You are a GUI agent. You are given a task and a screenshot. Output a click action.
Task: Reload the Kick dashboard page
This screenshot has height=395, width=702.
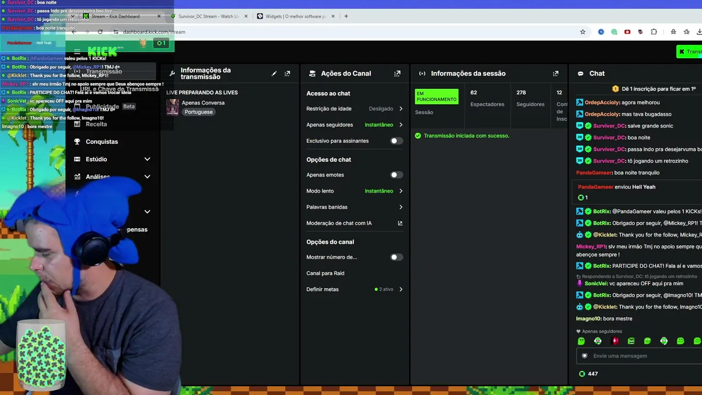(x=100, y=32)
